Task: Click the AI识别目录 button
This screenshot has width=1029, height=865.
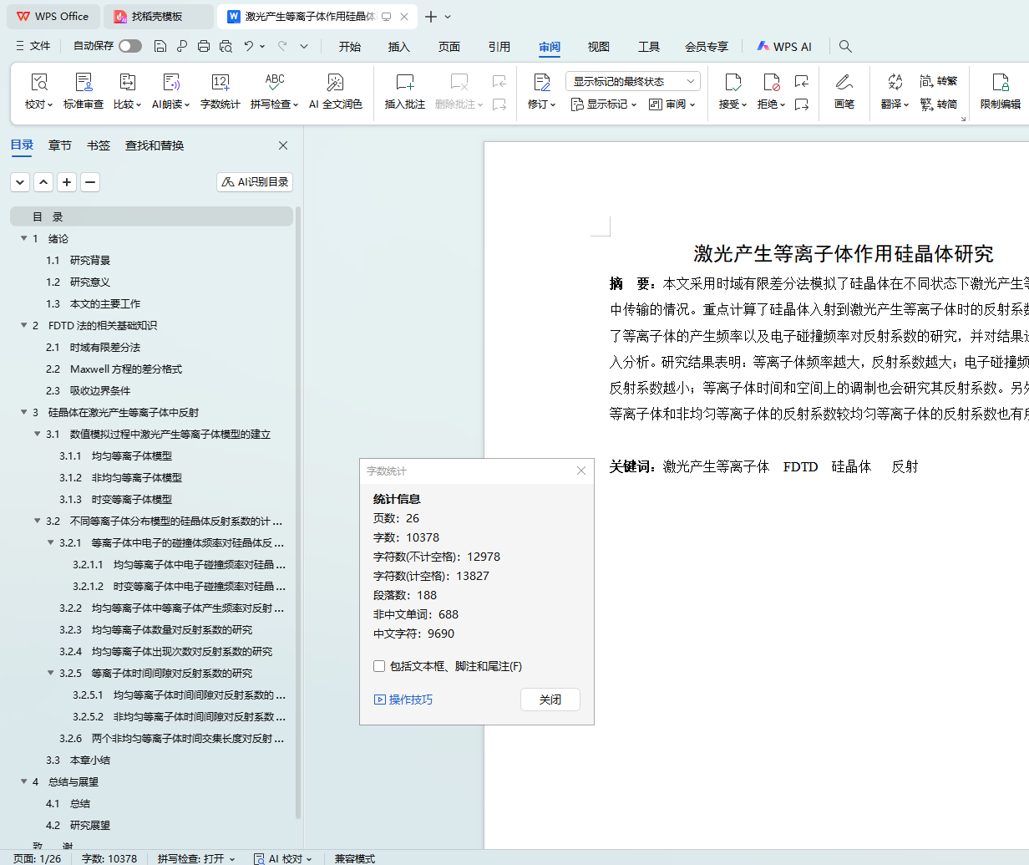Action: click(x=255, y=182)
